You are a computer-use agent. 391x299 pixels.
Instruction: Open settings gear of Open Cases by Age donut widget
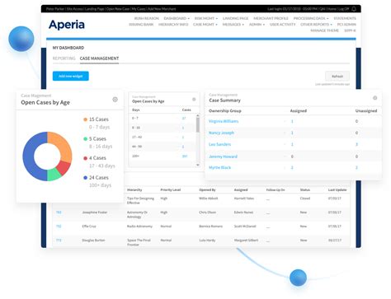click(x=115, y=100)
